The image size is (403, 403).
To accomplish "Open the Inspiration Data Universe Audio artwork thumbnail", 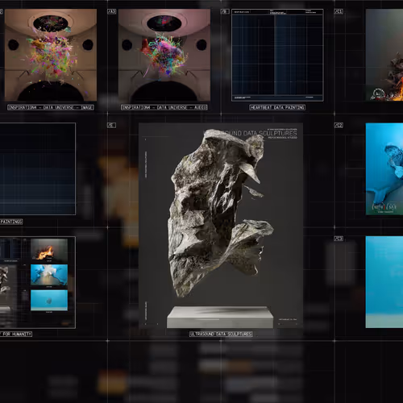I will pyautogui.click(x=164, y=55).
